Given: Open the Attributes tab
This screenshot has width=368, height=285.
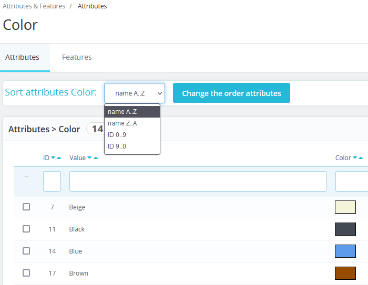Looking at the screenshot, I should (22, 57).
